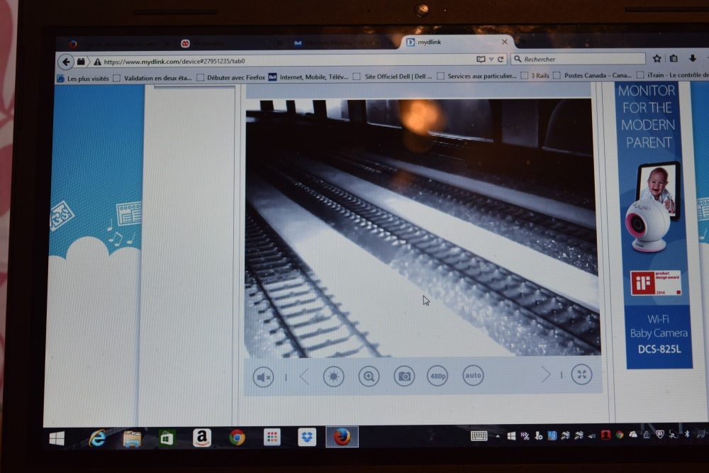Launch Internet Explorer from the taskbar
Image resolution: width=709 pixels, height=473 pixels.
point(97,438)
